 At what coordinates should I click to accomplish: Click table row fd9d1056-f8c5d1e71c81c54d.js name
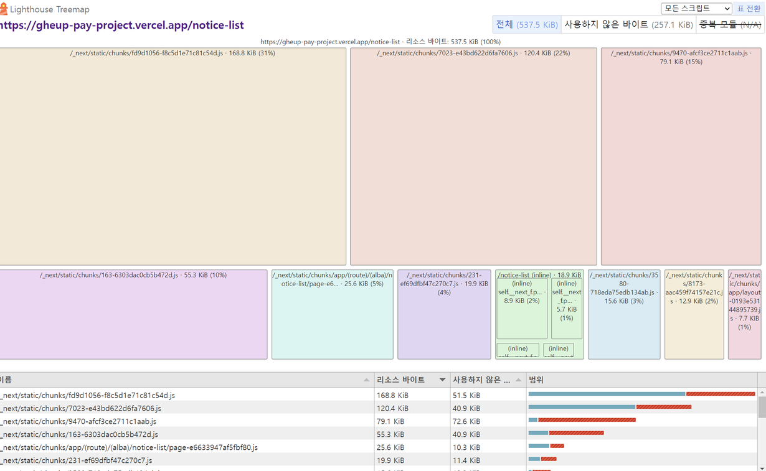88,395
